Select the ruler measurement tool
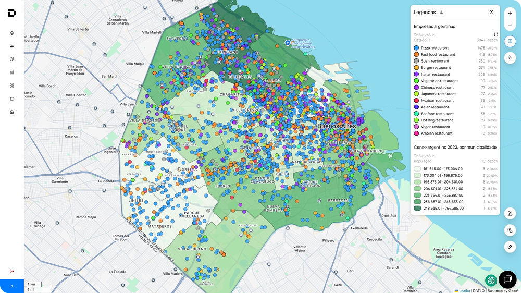The image size is (521, 293). [510, 246]
